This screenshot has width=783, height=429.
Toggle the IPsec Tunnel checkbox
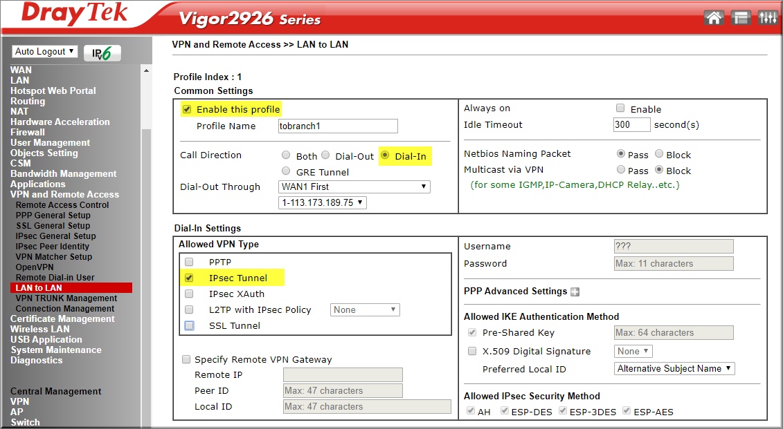[x=189, y=278]
